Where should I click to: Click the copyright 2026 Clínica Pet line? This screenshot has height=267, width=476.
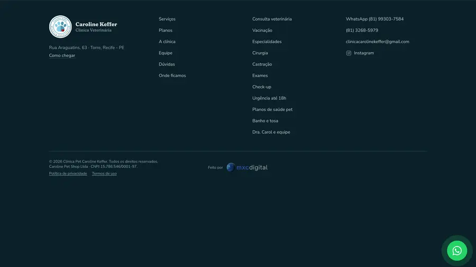pos(104,161)
